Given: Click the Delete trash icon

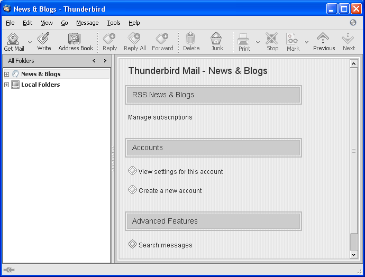Looking at the screenshot, I should click(190, 38).
